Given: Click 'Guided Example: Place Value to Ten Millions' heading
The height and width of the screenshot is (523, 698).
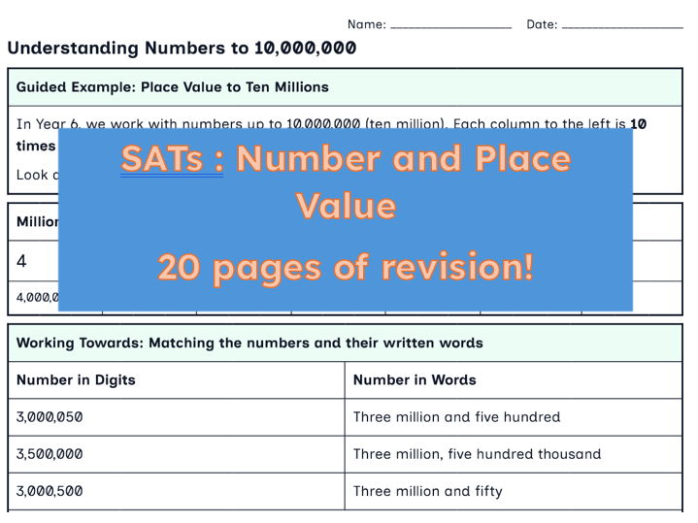Looking at the screenshot, I should click(172, 87).
